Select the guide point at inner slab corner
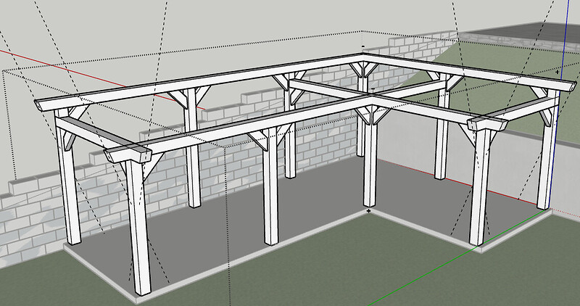 click(x=369, y=211)
